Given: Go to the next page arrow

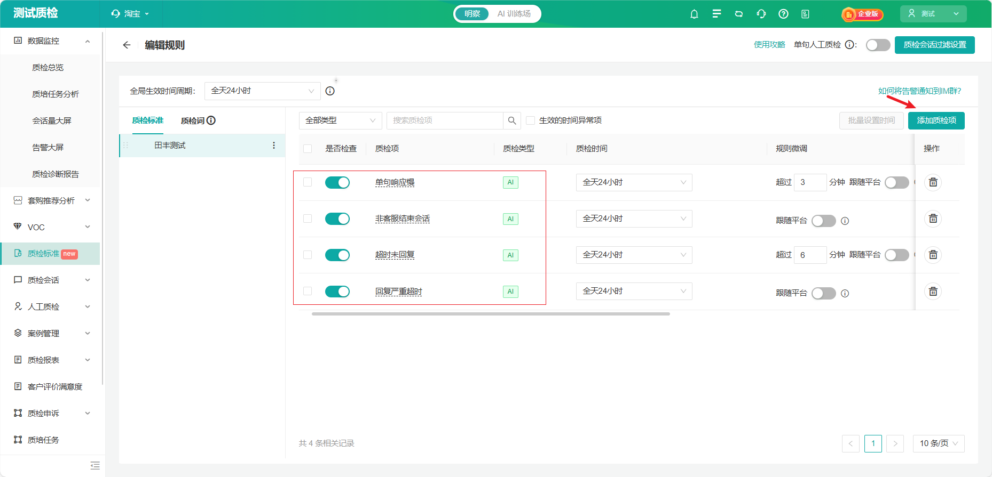Looking at the screenshot, I should [x=895, y=443].
